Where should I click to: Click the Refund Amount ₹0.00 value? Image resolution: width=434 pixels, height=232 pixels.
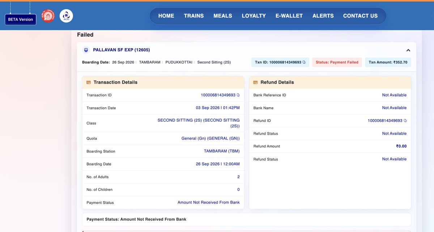coord(401,146)
